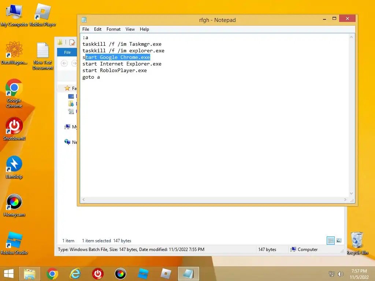This screenshot has height=281, width=375.
Task: Click volume speaker icon in tray
Action: click(x=340, y=274)
